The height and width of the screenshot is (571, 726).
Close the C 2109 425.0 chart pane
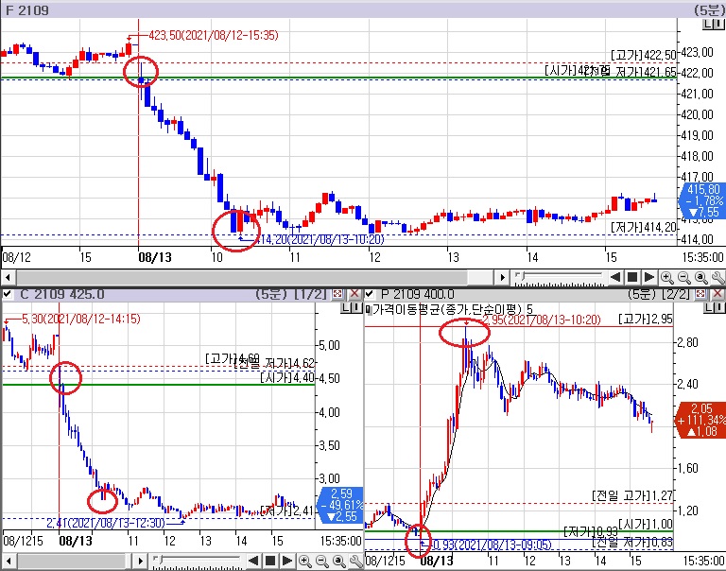click(354, 294)
